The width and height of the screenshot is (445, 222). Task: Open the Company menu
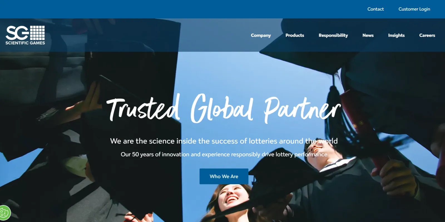coord(261,35)
